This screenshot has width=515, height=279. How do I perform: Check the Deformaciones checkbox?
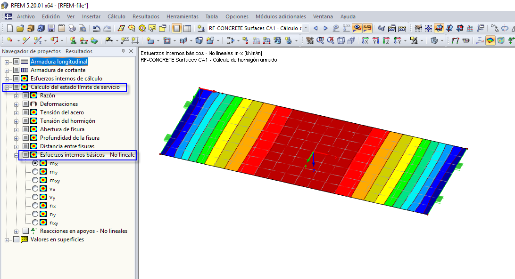[x=25, y=104]
